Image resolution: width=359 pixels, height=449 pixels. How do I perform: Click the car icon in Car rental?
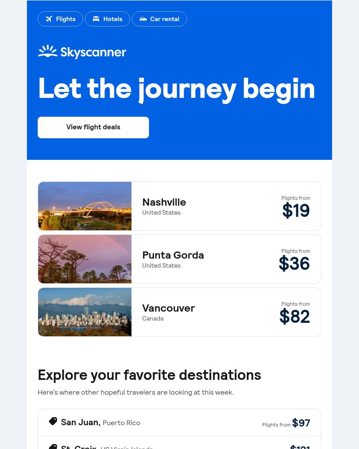pos(143,19)
